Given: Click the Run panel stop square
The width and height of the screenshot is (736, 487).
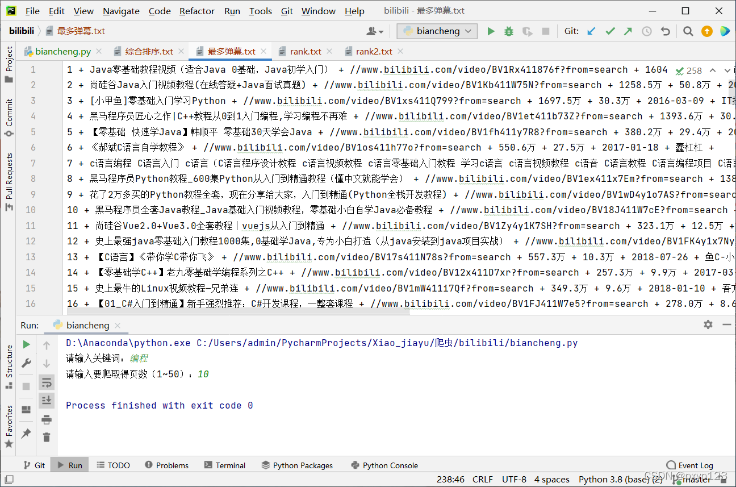Looking at the screenshot, I should pos(26,386).
